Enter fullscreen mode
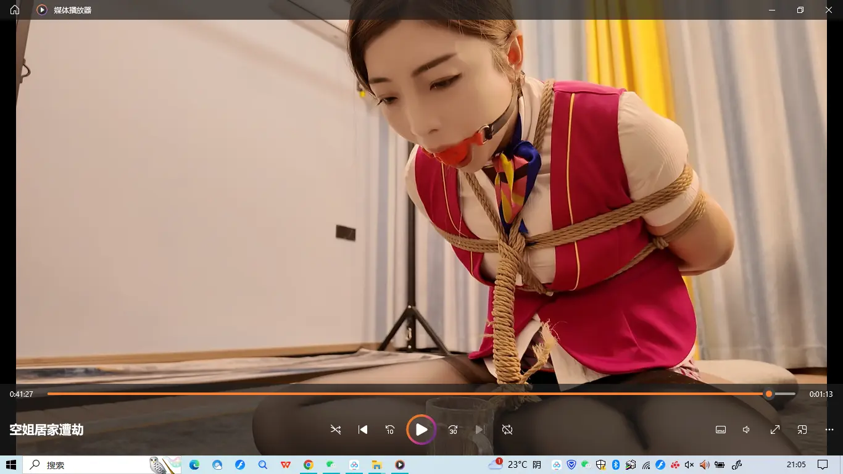The width and height of the screenshot is (843, 474). [x=775, y=430]
